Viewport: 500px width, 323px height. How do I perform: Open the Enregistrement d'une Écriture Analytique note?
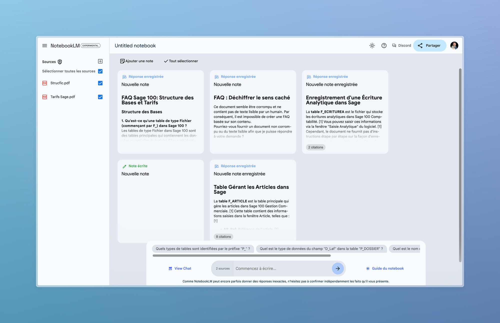tap(345, 112)
